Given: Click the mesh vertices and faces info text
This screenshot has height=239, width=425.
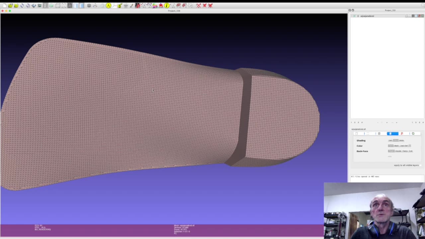Looking at the screenshot, I should [184, 229].
